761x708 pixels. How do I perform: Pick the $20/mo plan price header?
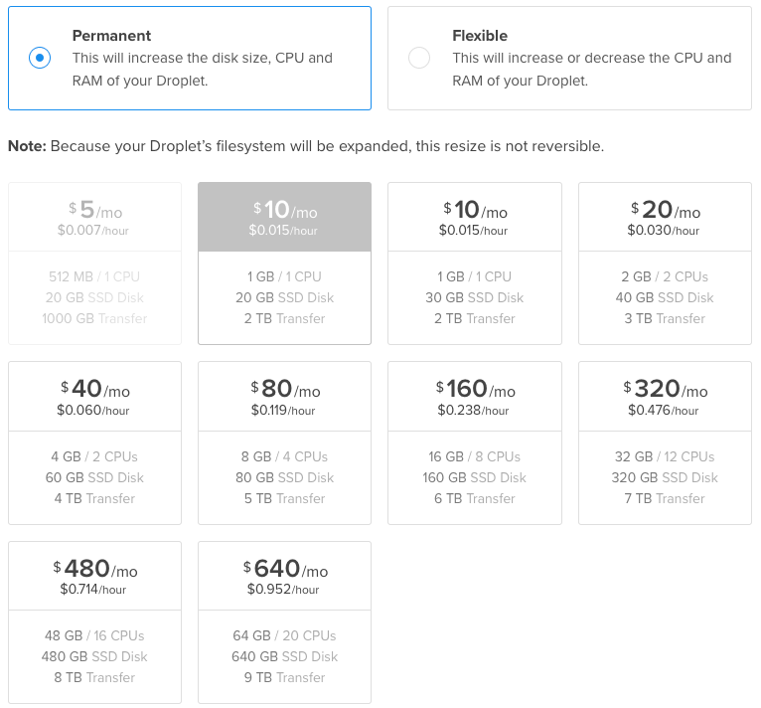click(665, 217)
